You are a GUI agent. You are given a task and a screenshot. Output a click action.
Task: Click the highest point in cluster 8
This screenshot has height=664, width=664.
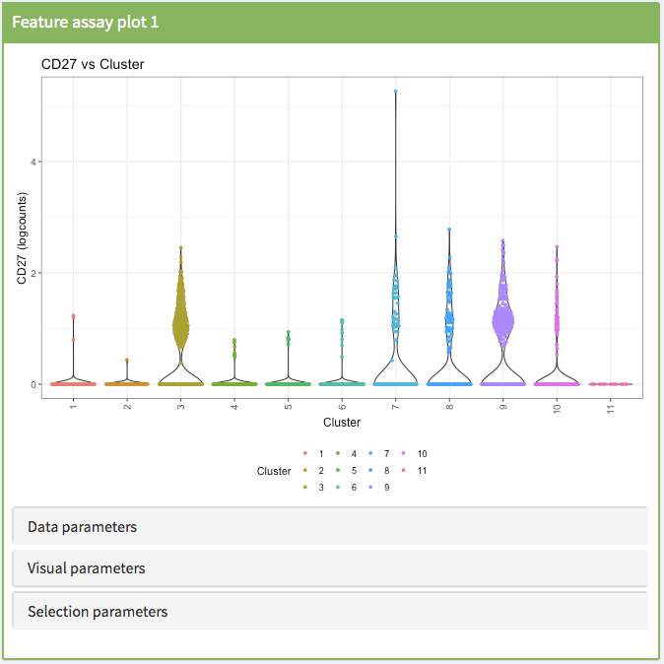coord(449,230)
